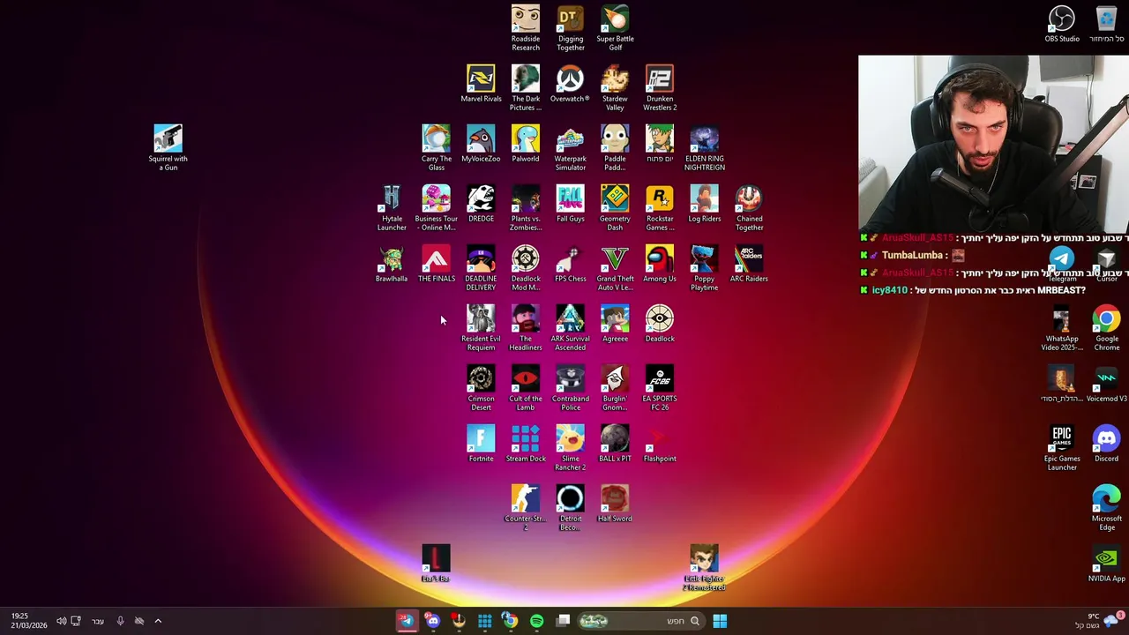Select Crimson Desert shortcut
This screenshot has width=1129, height=635.
tap(481, 388)
